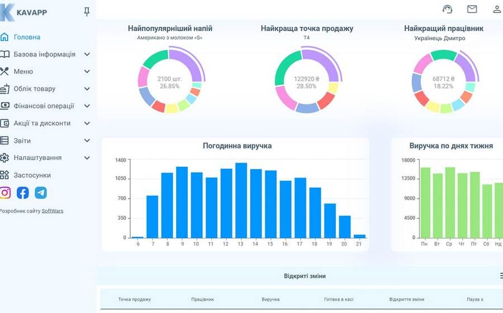Screen dimensions: 503x313
Task: Expand Фінансові операції chevron
Action: pyautogui.click(x=87, y=105)
